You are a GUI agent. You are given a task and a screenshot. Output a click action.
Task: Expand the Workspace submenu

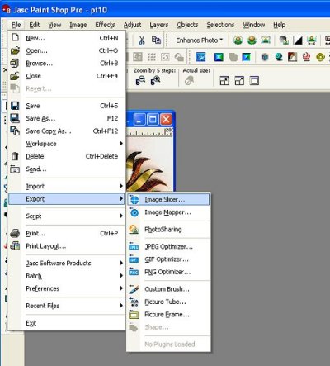tap(67, 144)
